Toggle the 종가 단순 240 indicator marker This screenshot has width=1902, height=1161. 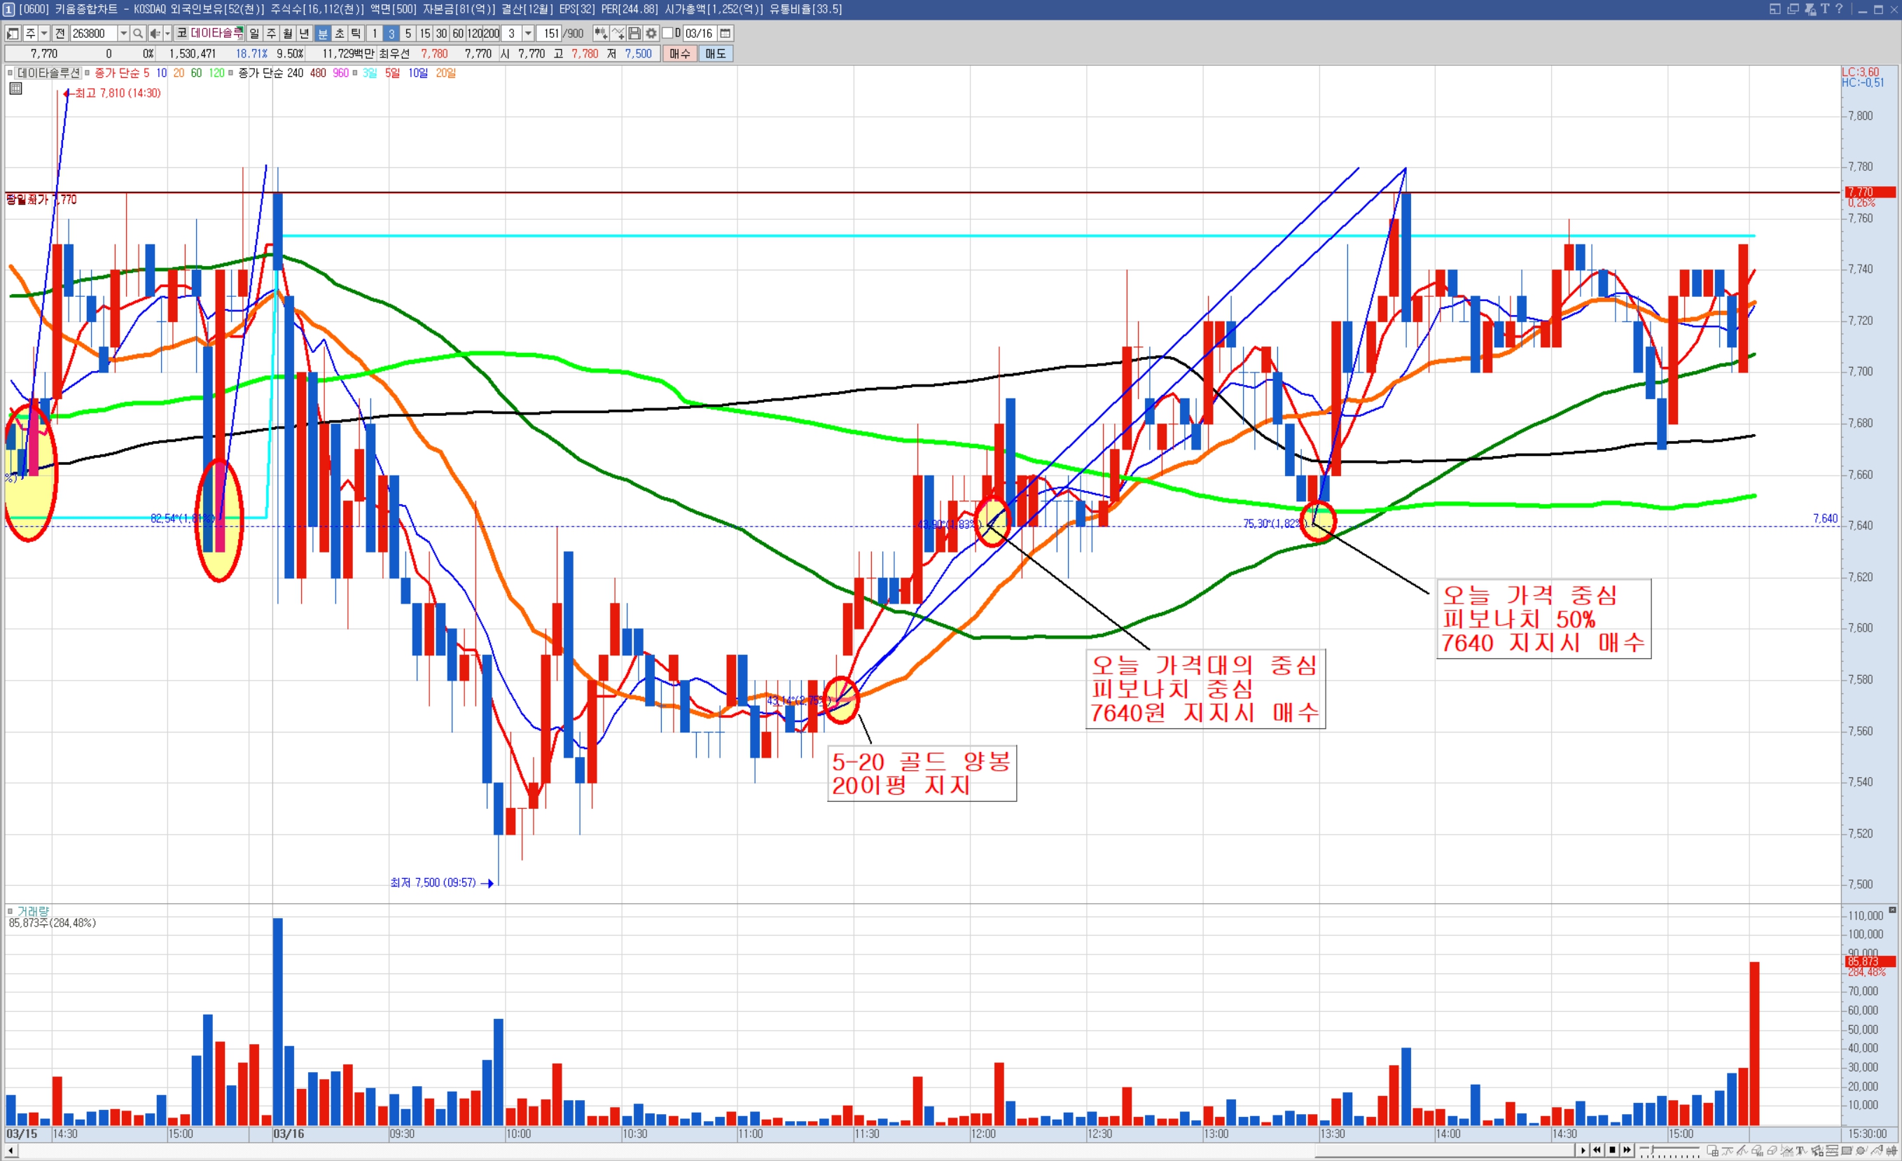[231, 74]
